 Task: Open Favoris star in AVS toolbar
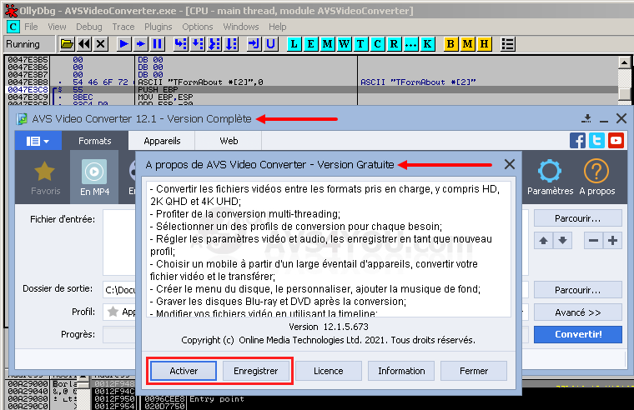tap(45, 177)
